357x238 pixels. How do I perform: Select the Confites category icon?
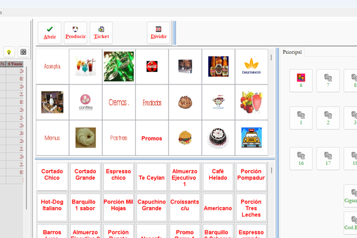[x=86, y=102]
